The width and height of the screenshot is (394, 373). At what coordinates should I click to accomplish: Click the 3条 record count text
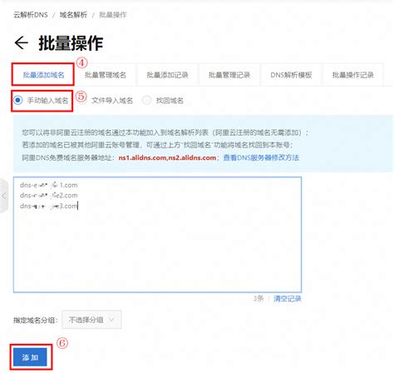259,299
